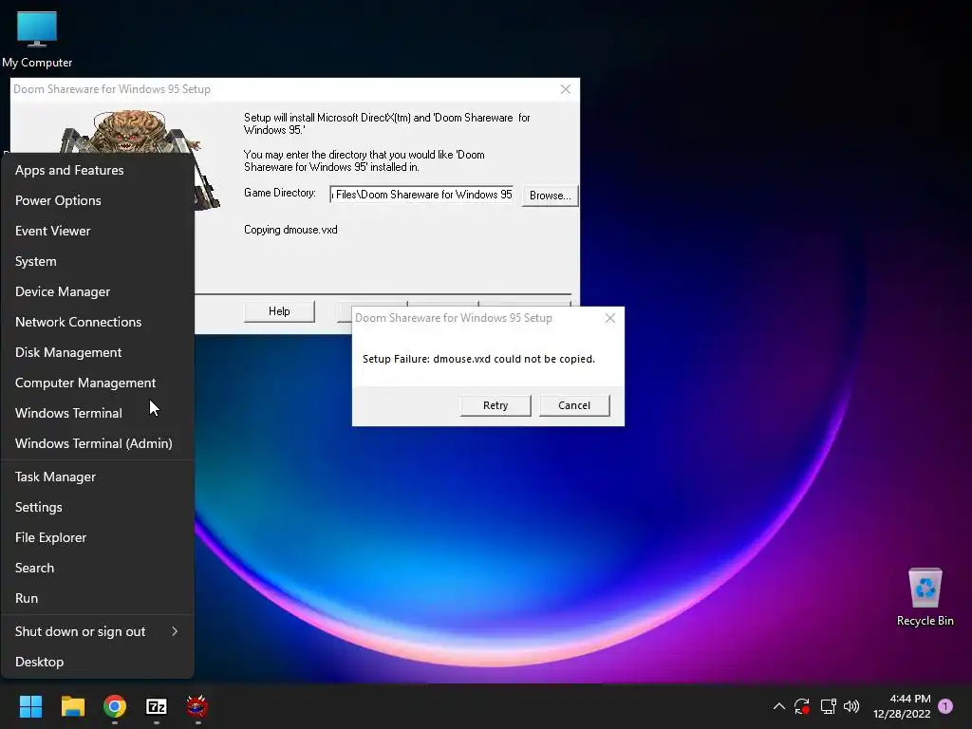Open the clock showing 4:44 PM
Screen dimensions: 972x729
[902, 706]
